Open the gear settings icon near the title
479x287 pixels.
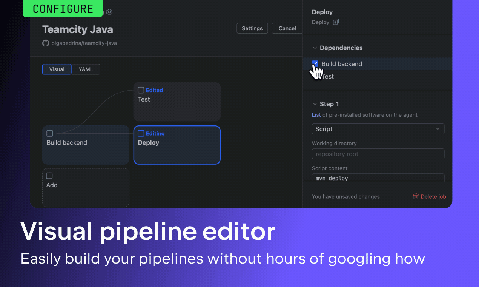click(x=109, y=12)
